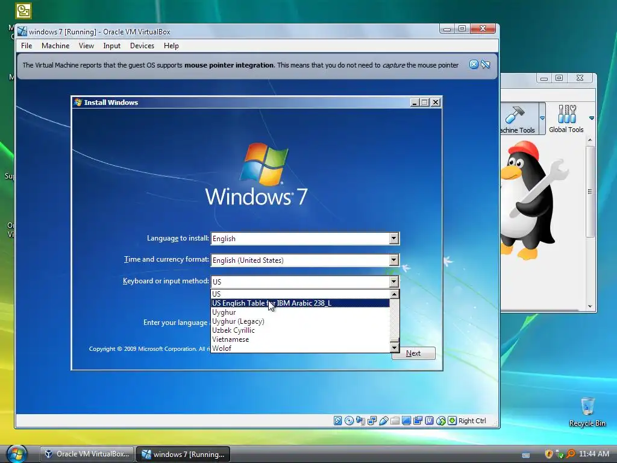The width and height of the screenshot is (617, 463).
Task: Click the mouse integration status icon
Action: click(440, 420)
